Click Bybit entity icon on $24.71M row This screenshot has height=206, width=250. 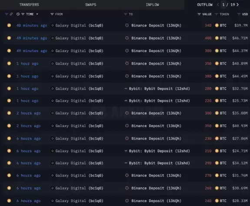[x=126, y=151]
